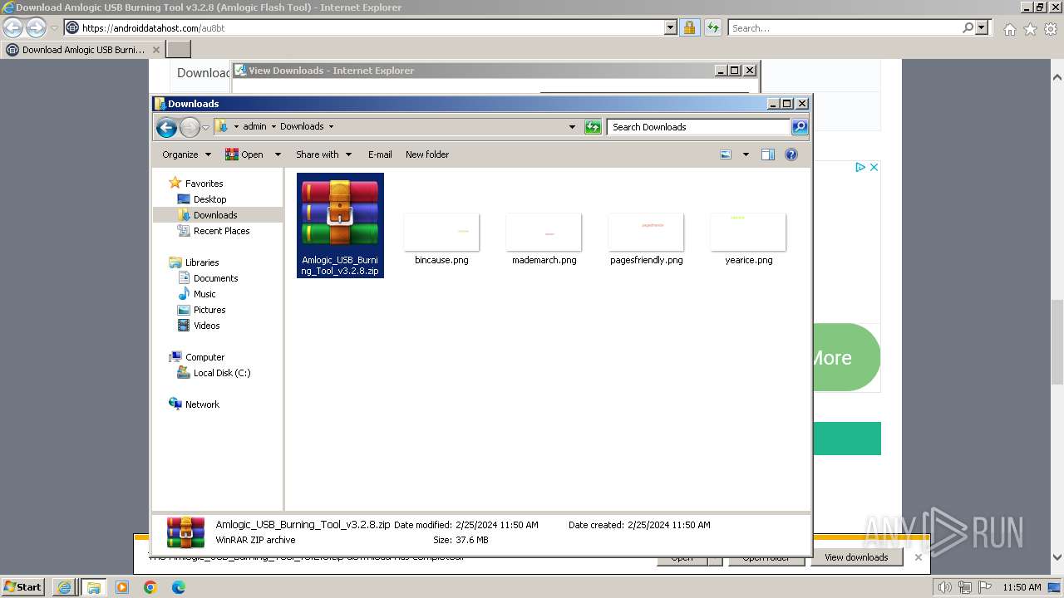Open Local Disk (C:)

[x=221, y=373]
